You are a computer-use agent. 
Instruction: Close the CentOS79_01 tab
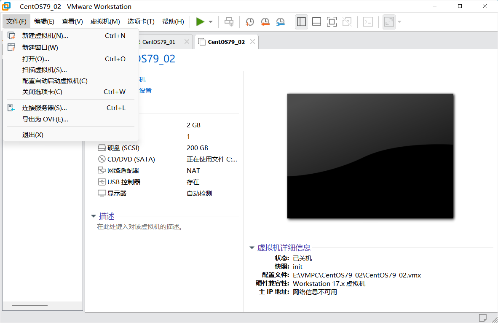click(x=187, y=42)
